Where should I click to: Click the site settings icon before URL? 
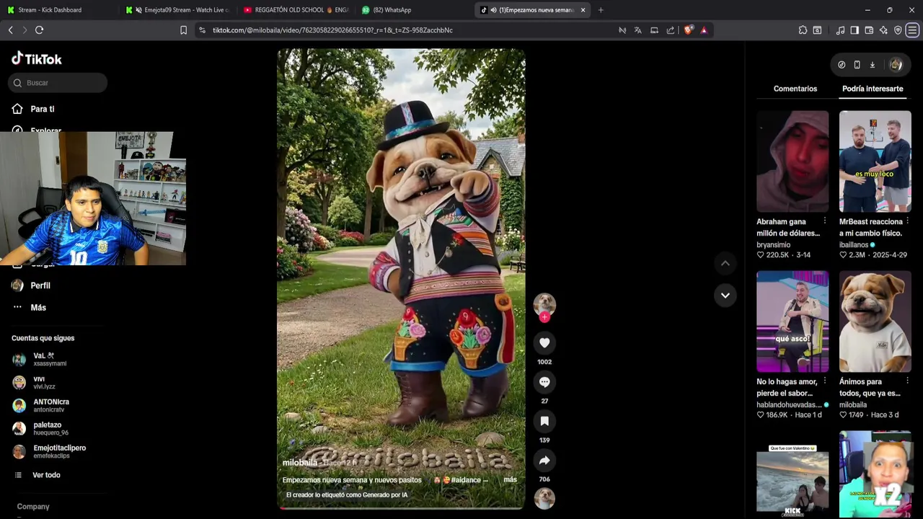[202, 30]
